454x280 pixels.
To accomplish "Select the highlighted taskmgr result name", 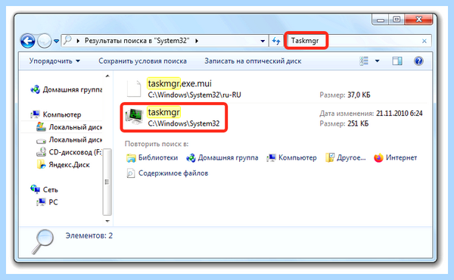I will point(164,112).
